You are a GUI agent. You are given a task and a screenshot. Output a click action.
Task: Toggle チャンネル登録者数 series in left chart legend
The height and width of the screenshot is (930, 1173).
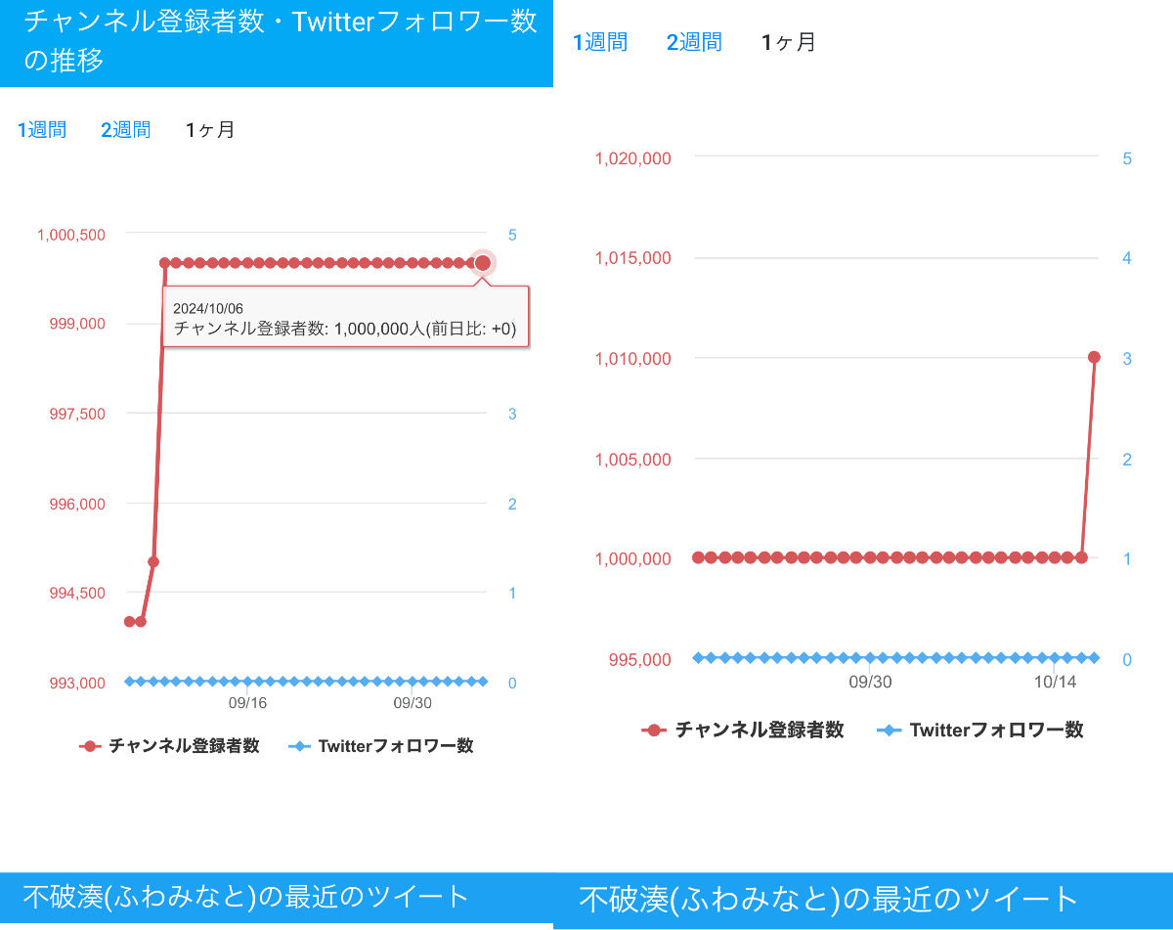(x=169, y=746)
